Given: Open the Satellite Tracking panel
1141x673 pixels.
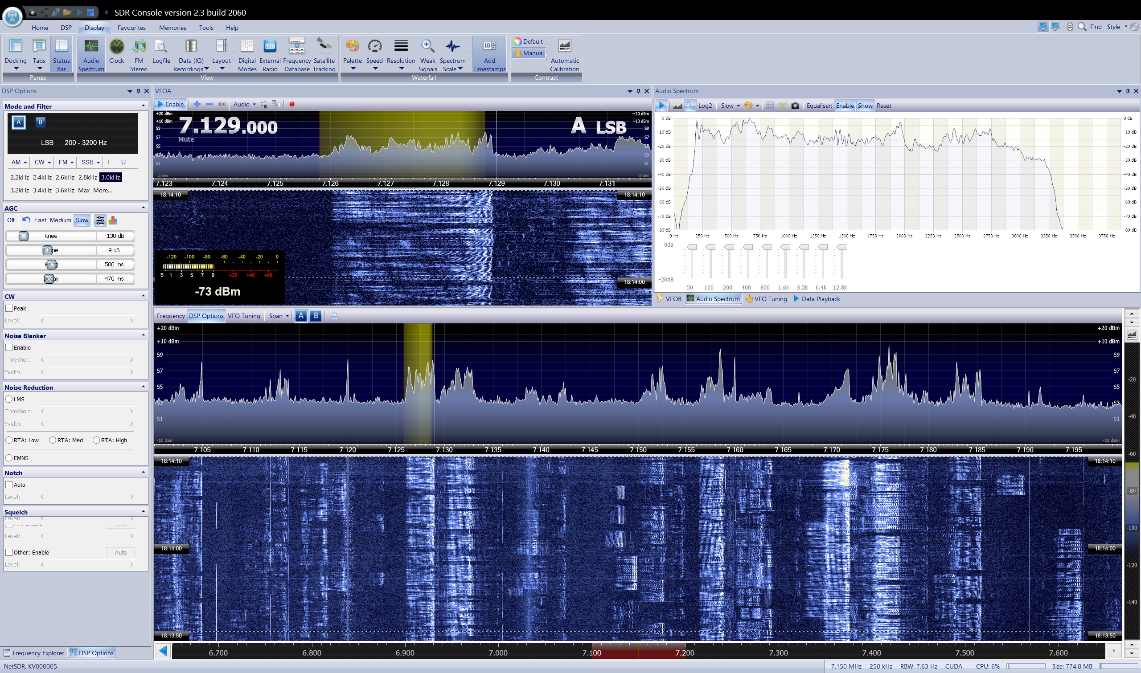Looking at the screenshot, I should click(324, 53).
